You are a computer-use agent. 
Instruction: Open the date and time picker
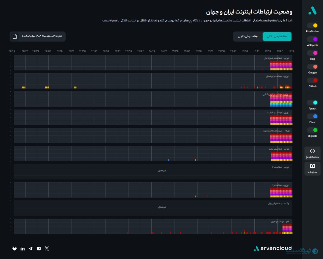coord(38,36)
